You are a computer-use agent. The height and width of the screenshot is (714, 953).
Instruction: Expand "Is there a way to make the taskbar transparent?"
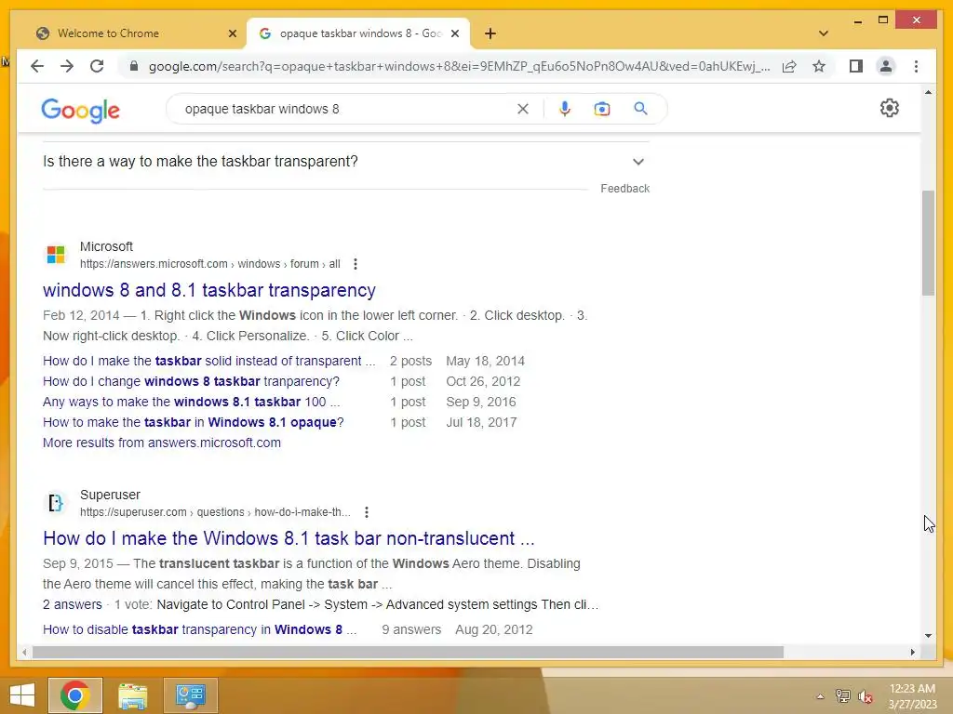346,162
